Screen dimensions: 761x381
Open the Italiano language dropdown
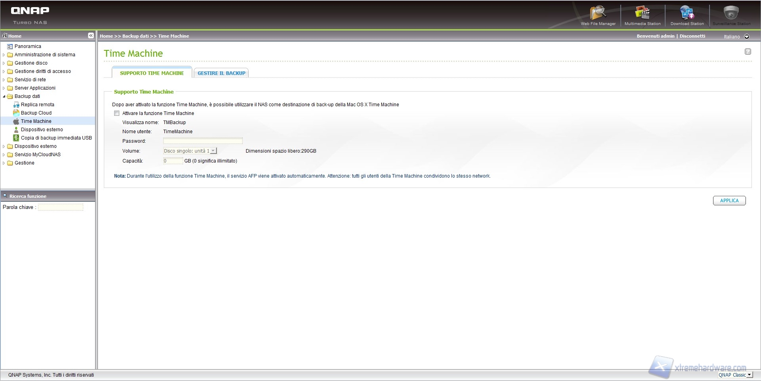click(747, 36)
